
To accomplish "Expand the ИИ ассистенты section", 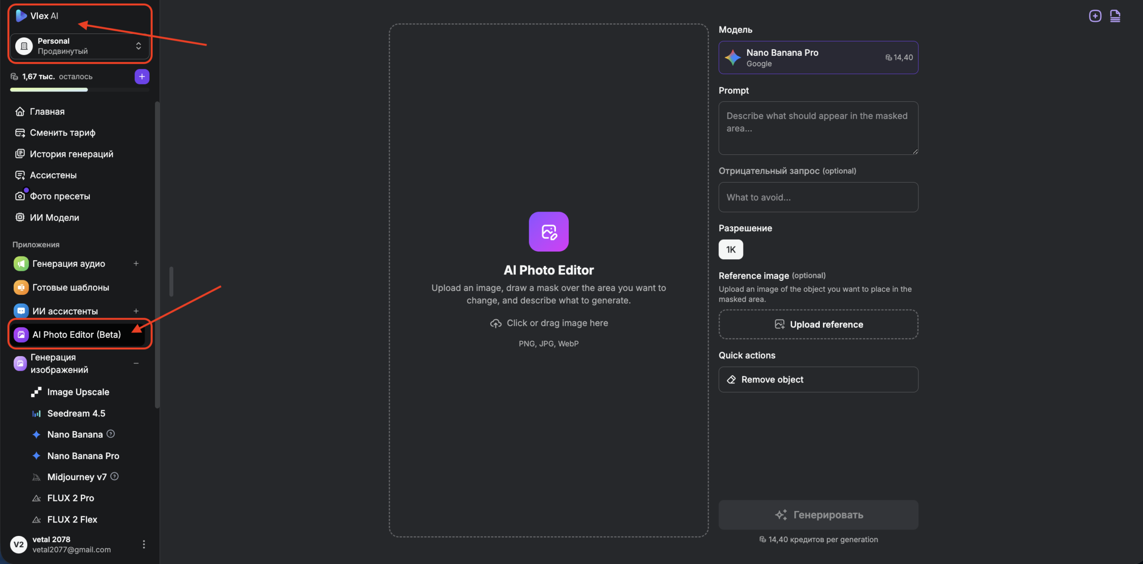I will (136, 311).
